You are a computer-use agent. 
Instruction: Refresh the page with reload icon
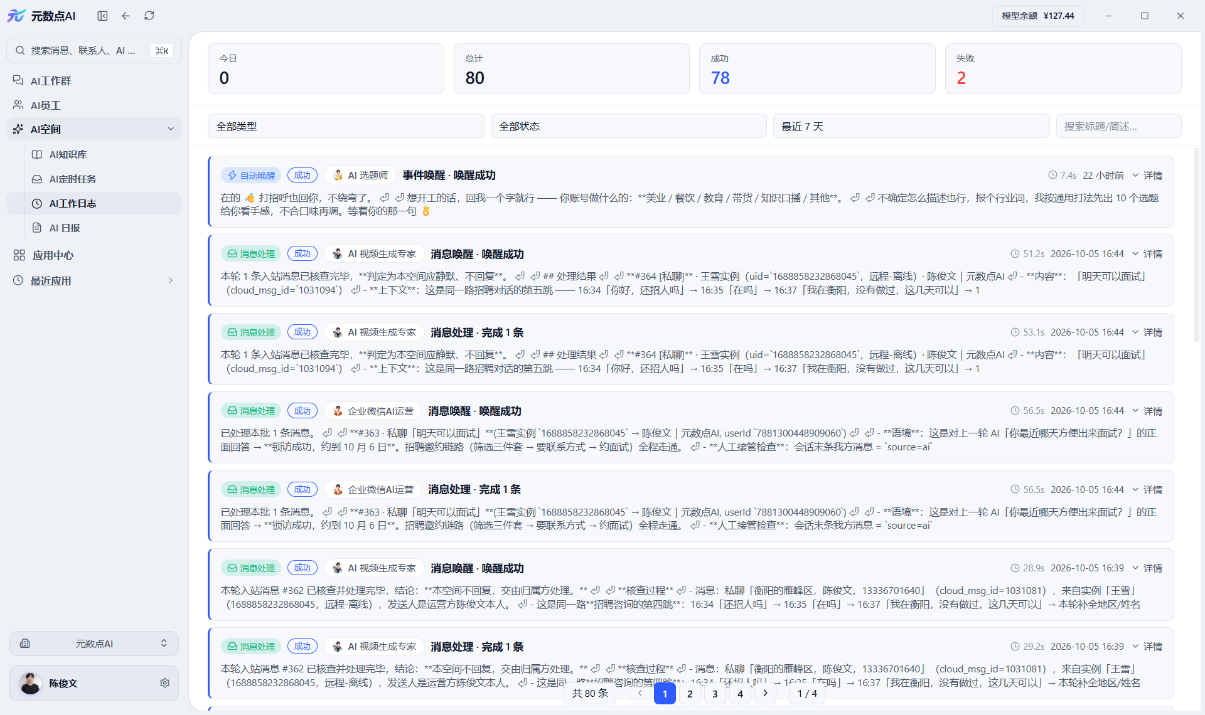tap(149, 16)
